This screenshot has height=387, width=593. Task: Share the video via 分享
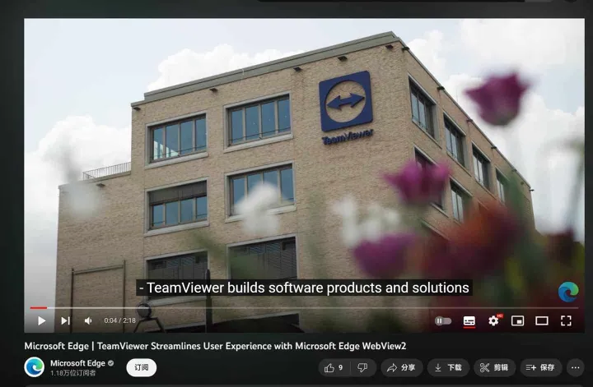(x=402, y=368)
